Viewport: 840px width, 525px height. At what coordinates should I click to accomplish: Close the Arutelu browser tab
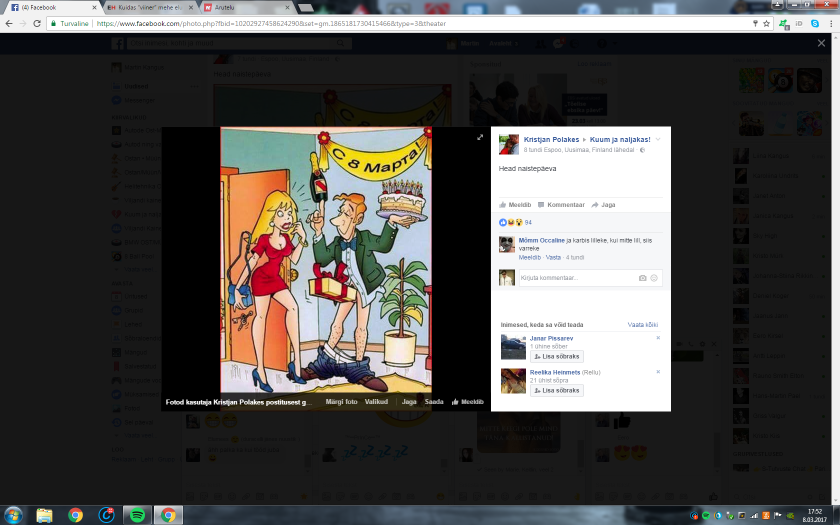click(x=287, y=7)
